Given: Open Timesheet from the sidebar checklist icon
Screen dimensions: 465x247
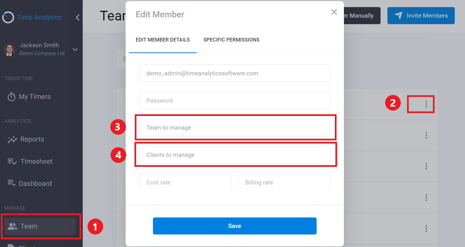Looking at the screenshot, I should tap(12, 161).
